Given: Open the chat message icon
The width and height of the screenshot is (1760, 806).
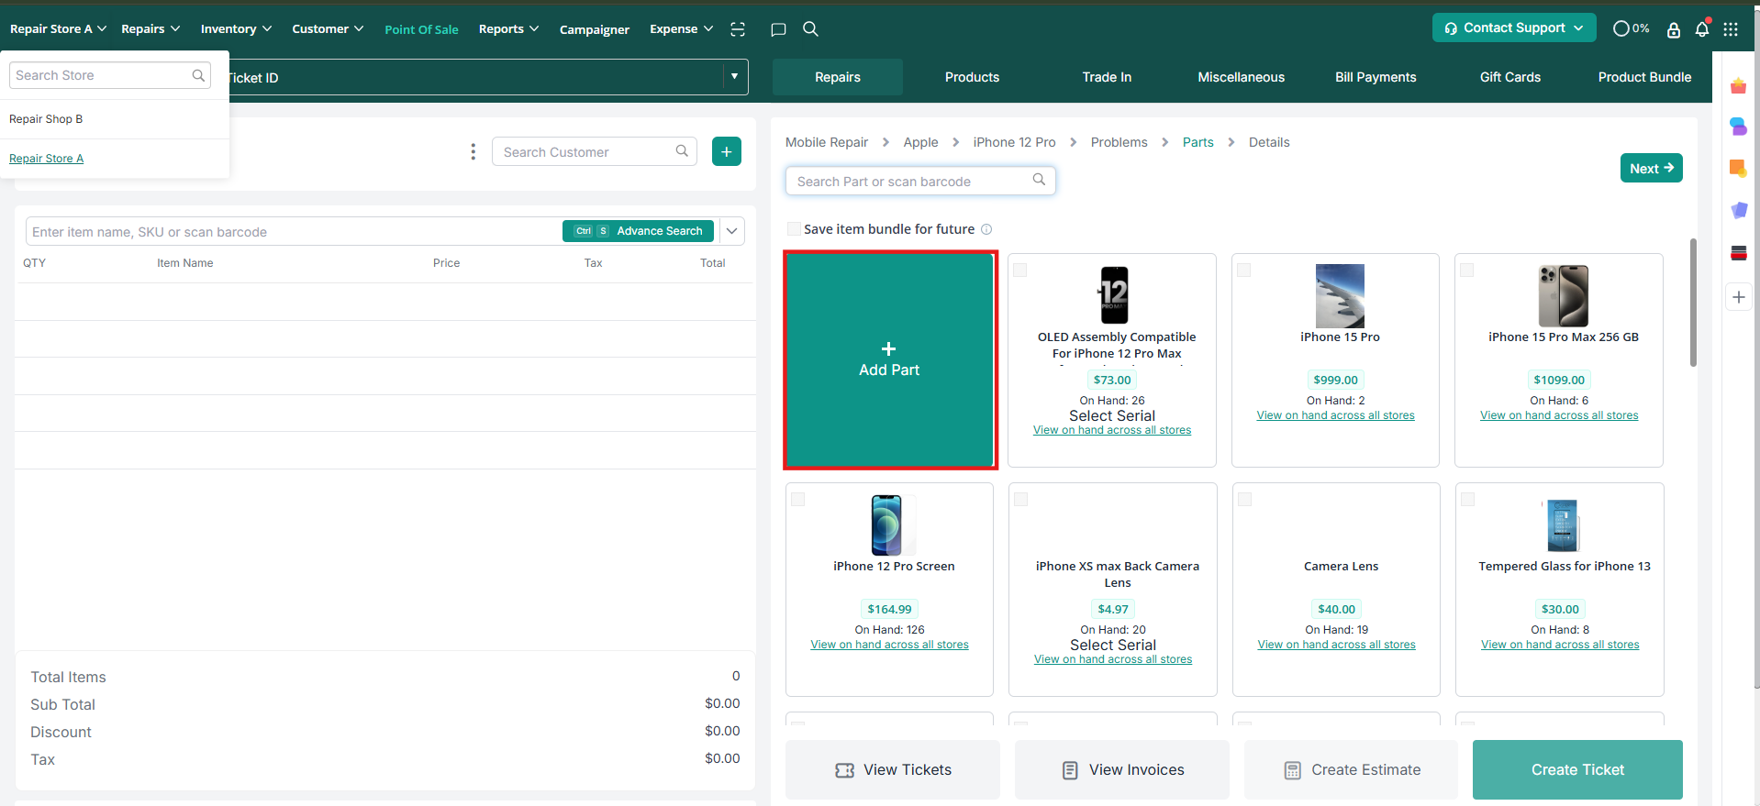Looking at the screenshot, I should tap(778, 29).
